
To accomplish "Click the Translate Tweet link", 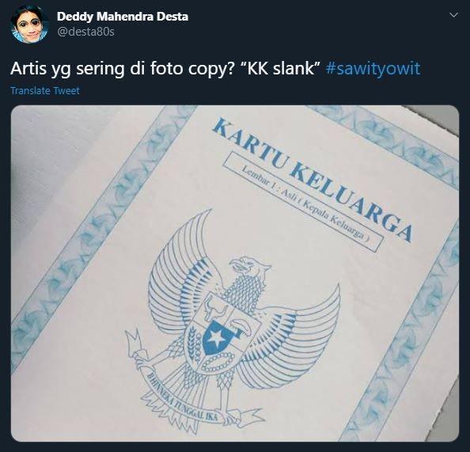I will (x=45, y=90).
